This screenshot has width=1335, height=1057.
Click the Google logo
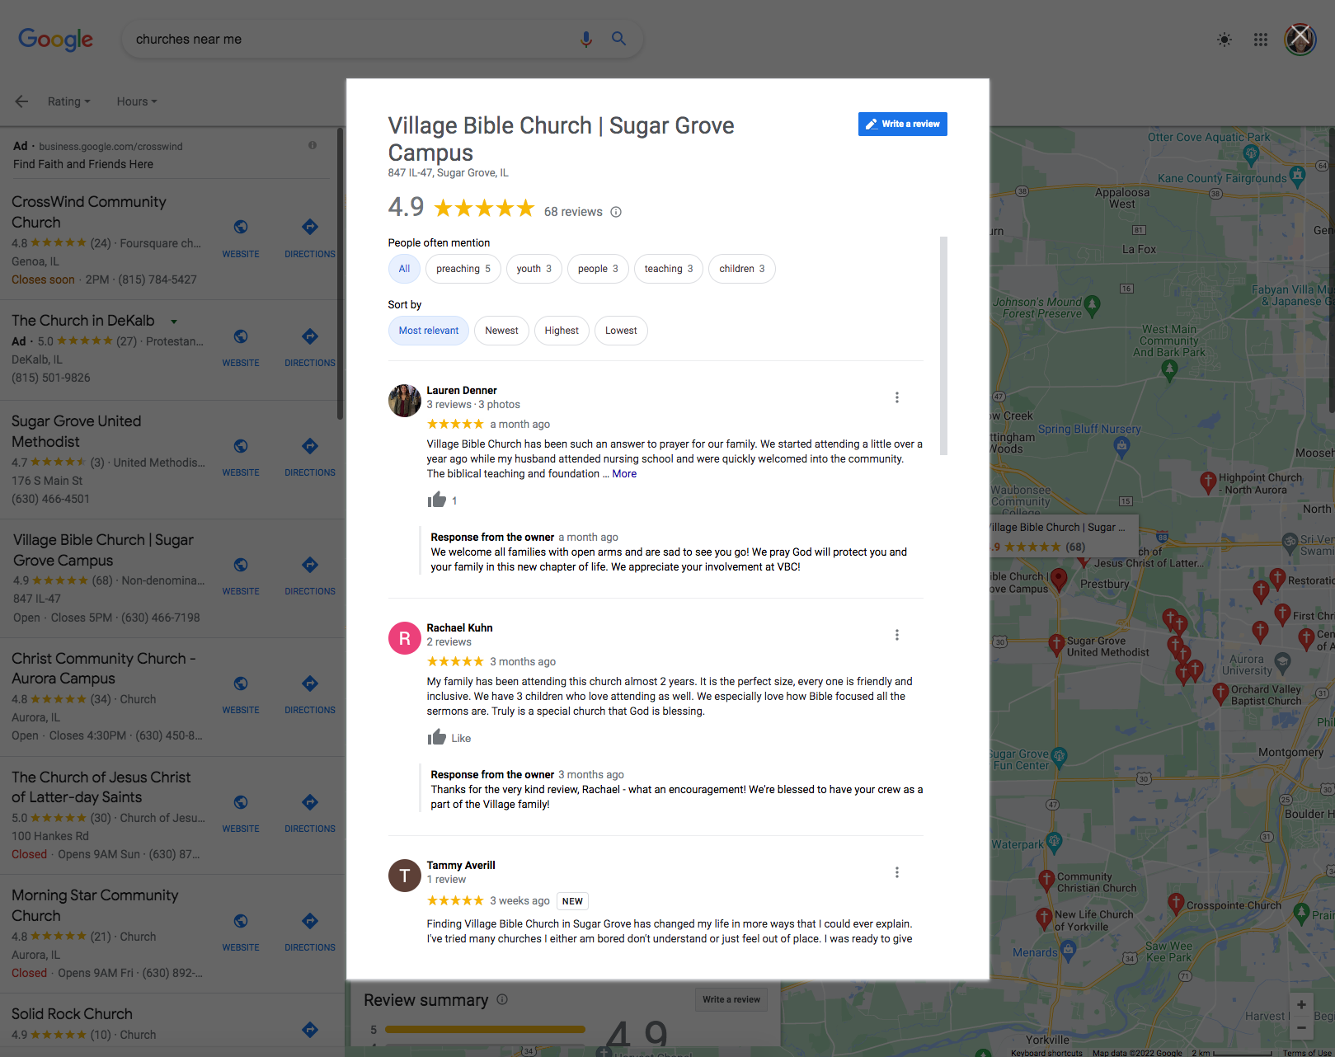tap(55, 39)
